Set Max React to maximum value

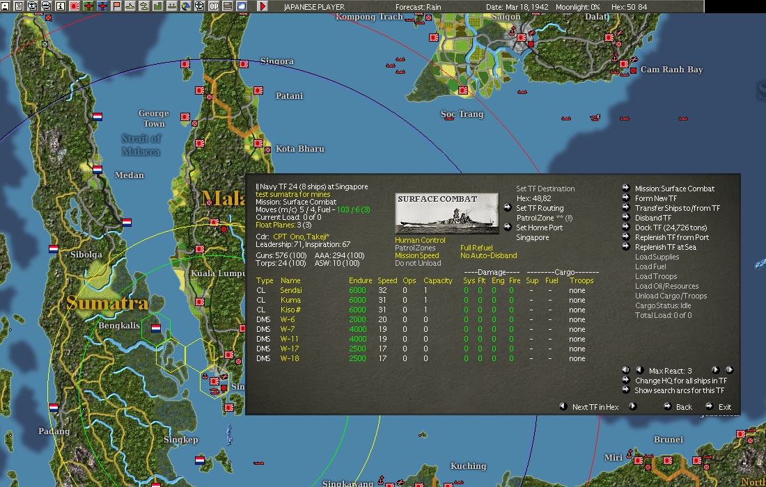pyautogui.click(x=729, y=370)
